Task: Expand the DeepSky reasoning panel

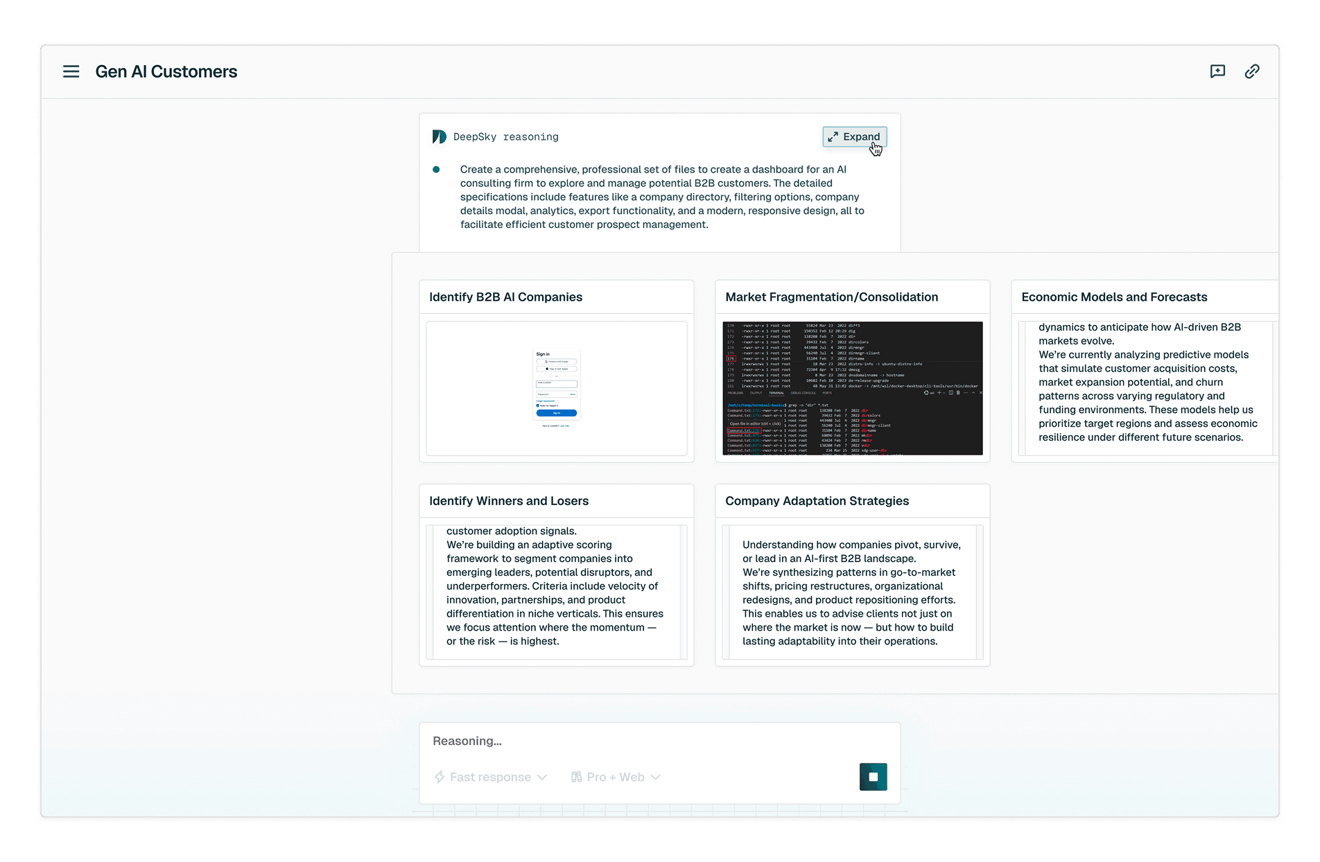Action: pyautogui.click(x=854, y=137)
